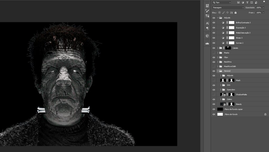Open the Passagem blend mode dropdown
This screenshot has width=269, height=152.
(228, 8)
